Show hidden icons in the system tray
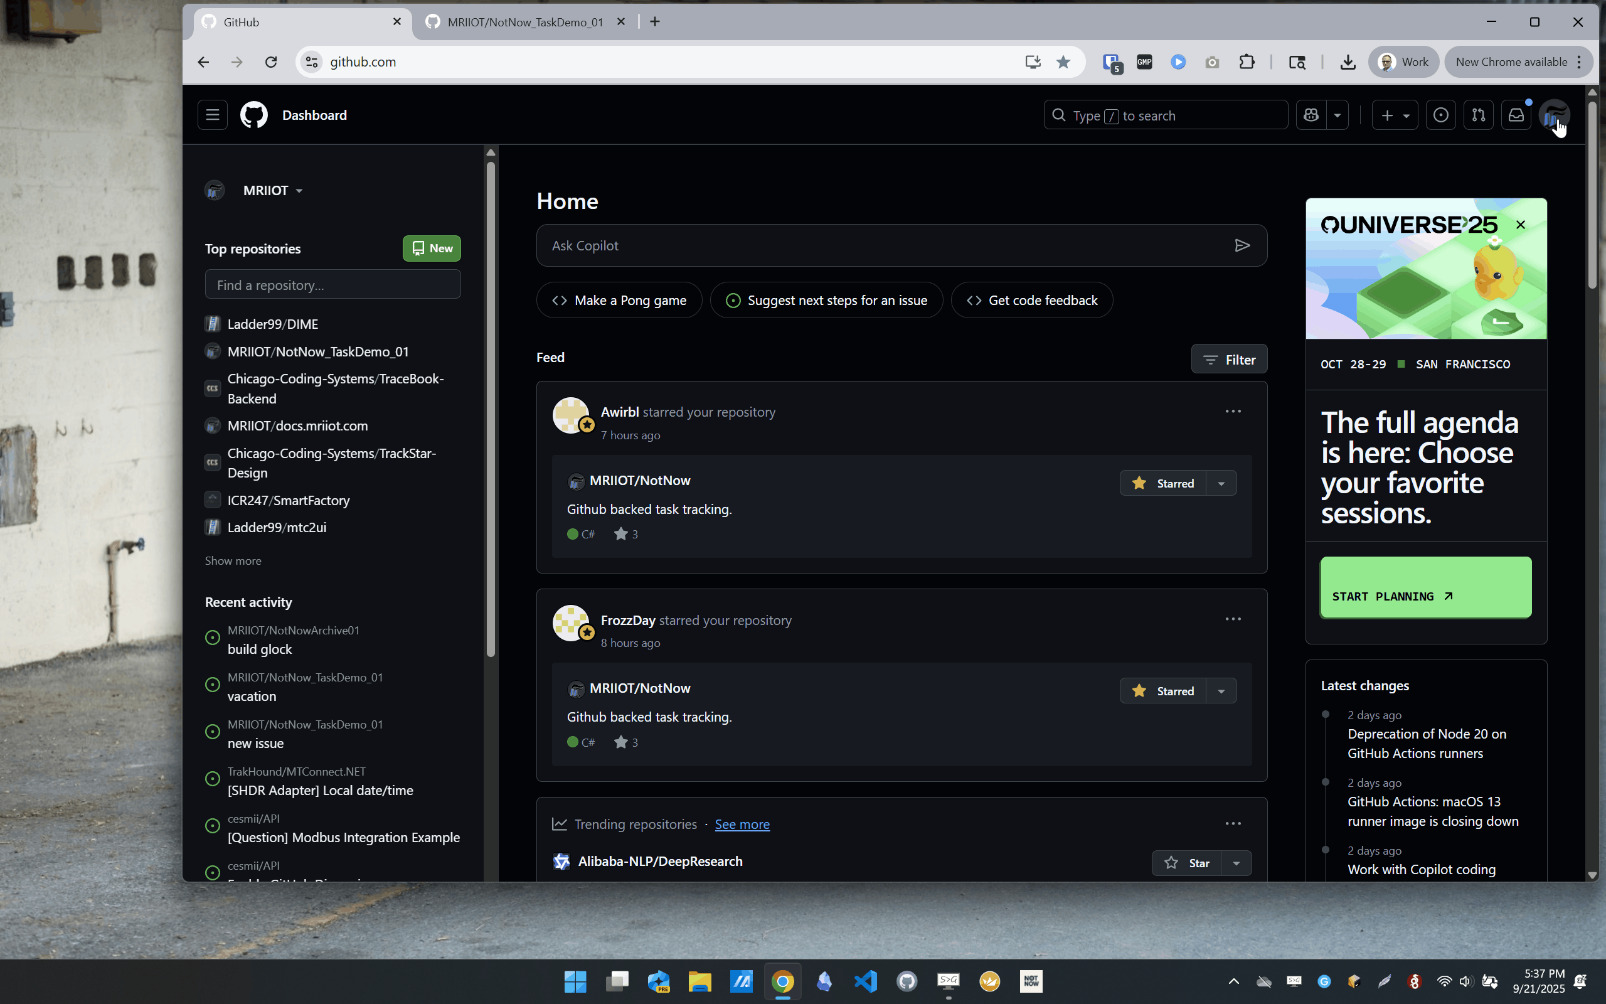The height and width of the screenshot is (1004, 1606). (1234, 981)
